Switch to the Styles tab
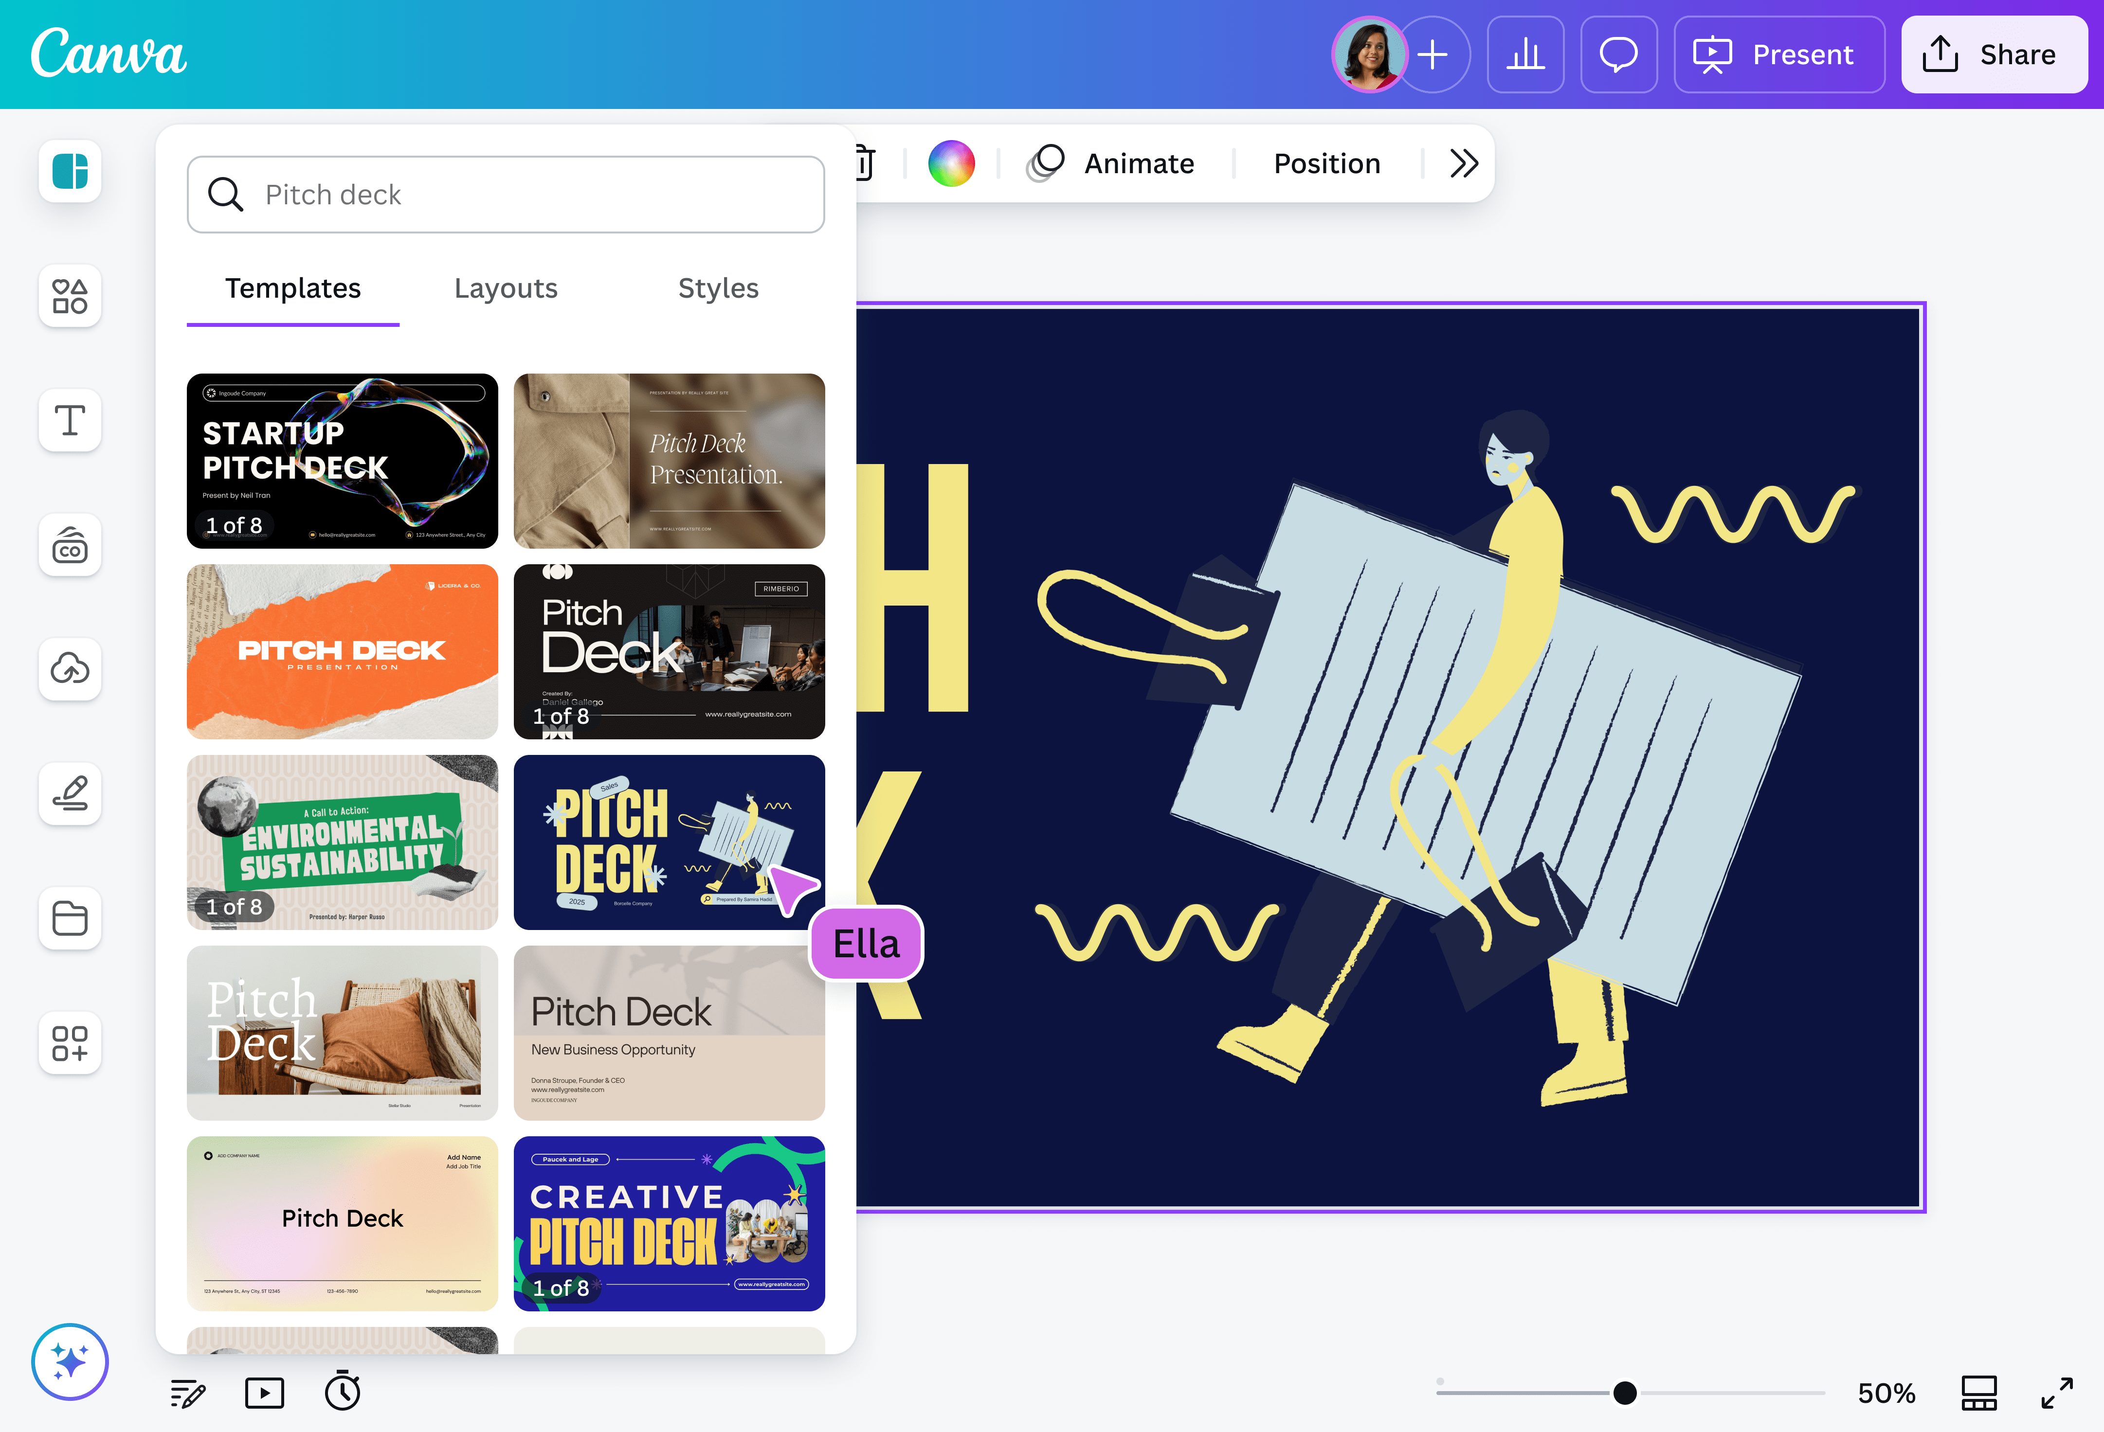Screen dimensions: 2104x1432 tap(718, 288)
